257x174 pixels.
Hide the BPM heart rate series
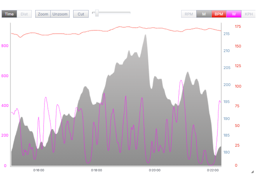pos(219,14)
